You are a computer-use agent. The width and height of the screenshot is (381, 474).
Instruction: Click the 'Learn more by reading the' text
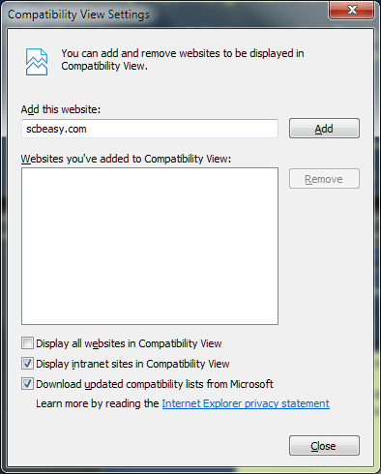pos(98,403)
